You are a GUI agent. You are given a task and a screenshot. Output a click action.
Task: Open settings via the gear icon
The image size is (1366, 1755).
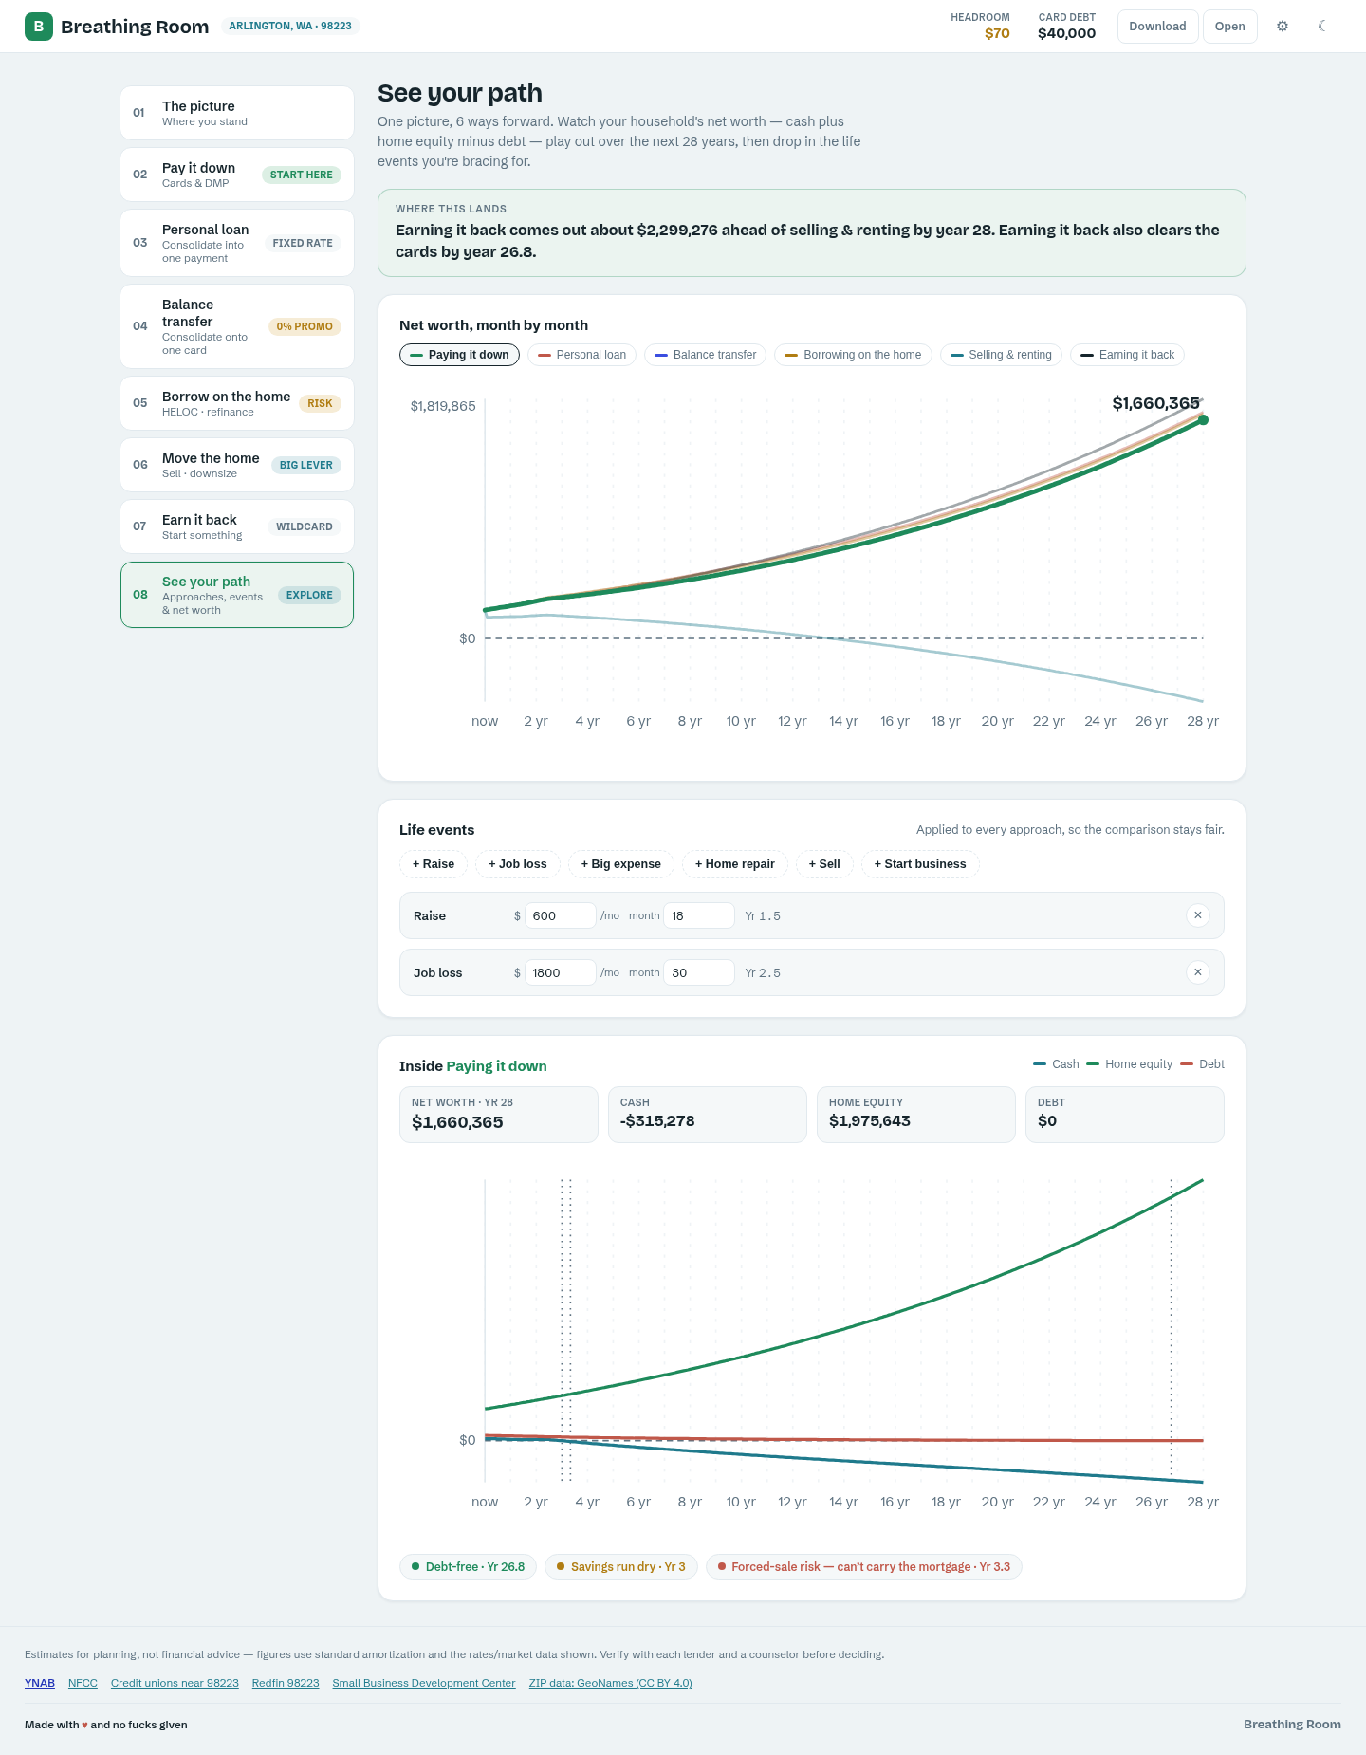click(x=1283, y=27)
